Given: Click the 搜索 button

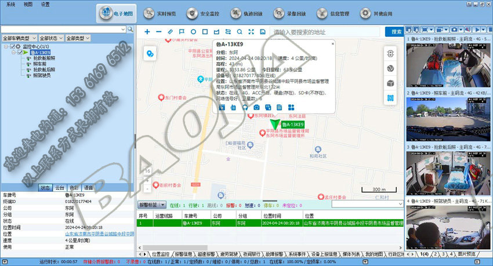Looking at the screenshot, I should (x=397, y=31).
